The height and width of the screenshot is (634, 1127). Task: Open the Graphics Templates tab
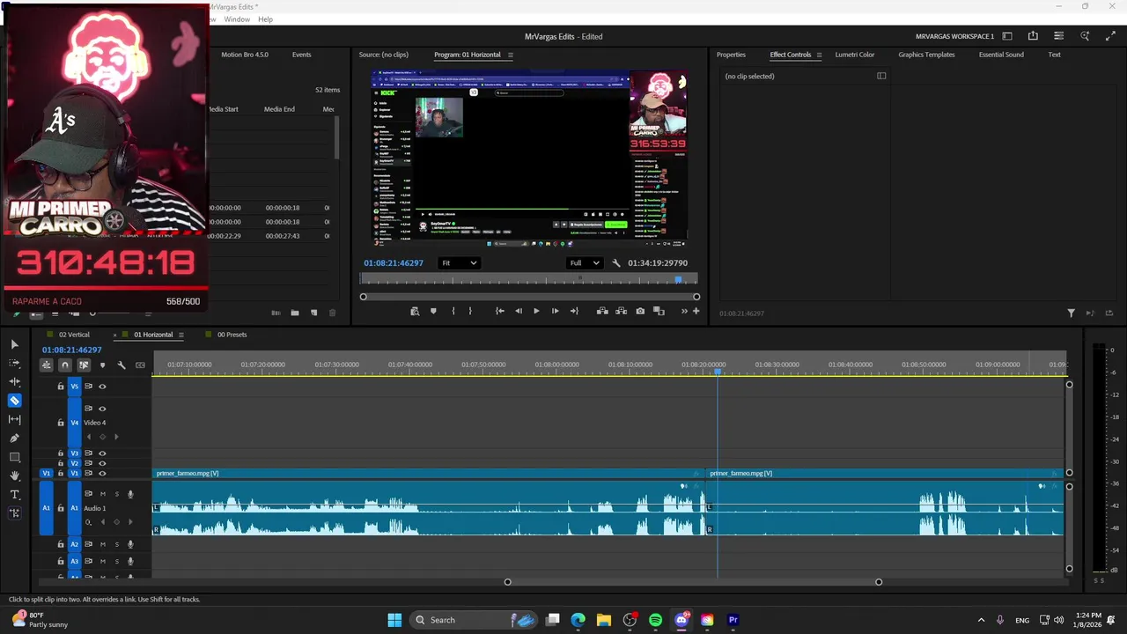[926, 55]
